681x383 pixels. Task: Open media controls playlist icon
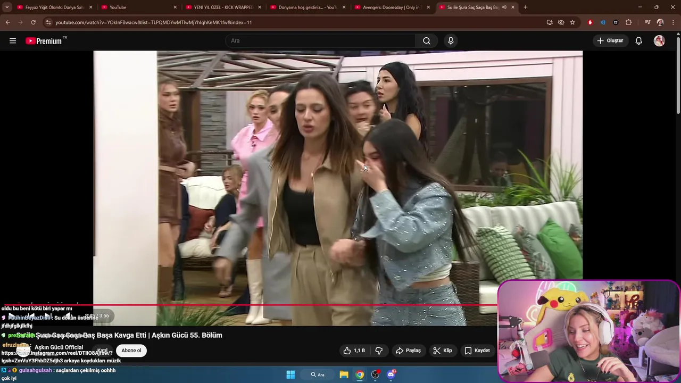(647, 22)
